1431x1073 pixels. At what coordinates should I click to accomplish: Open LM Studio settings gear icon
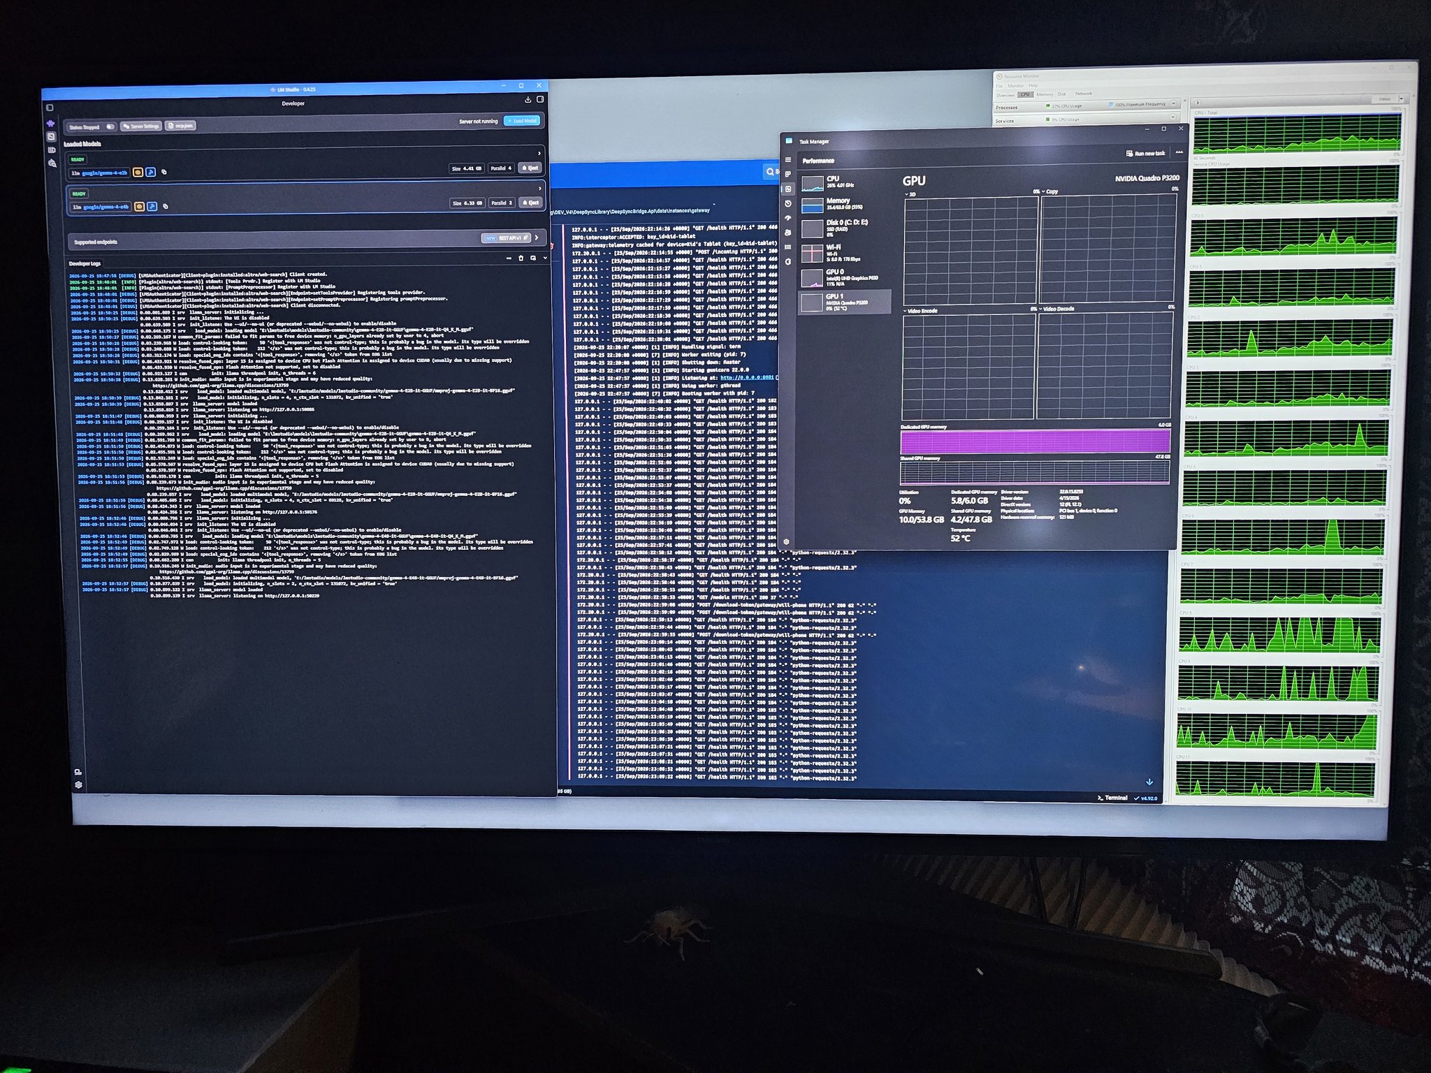[x=78, y=784]
